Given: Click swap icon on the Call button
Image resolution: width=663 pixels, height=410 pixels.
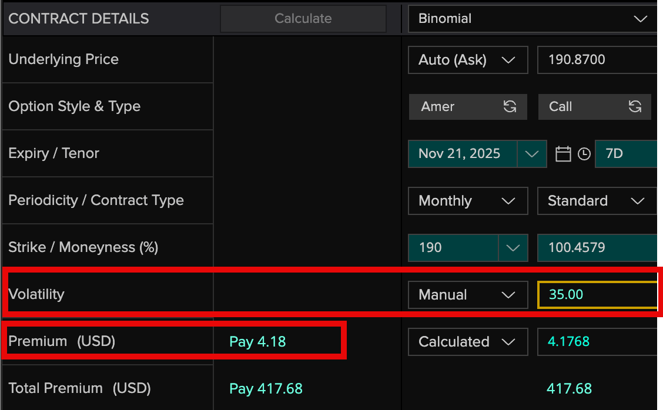Looking at the screenshot, I should pos(635,106).
